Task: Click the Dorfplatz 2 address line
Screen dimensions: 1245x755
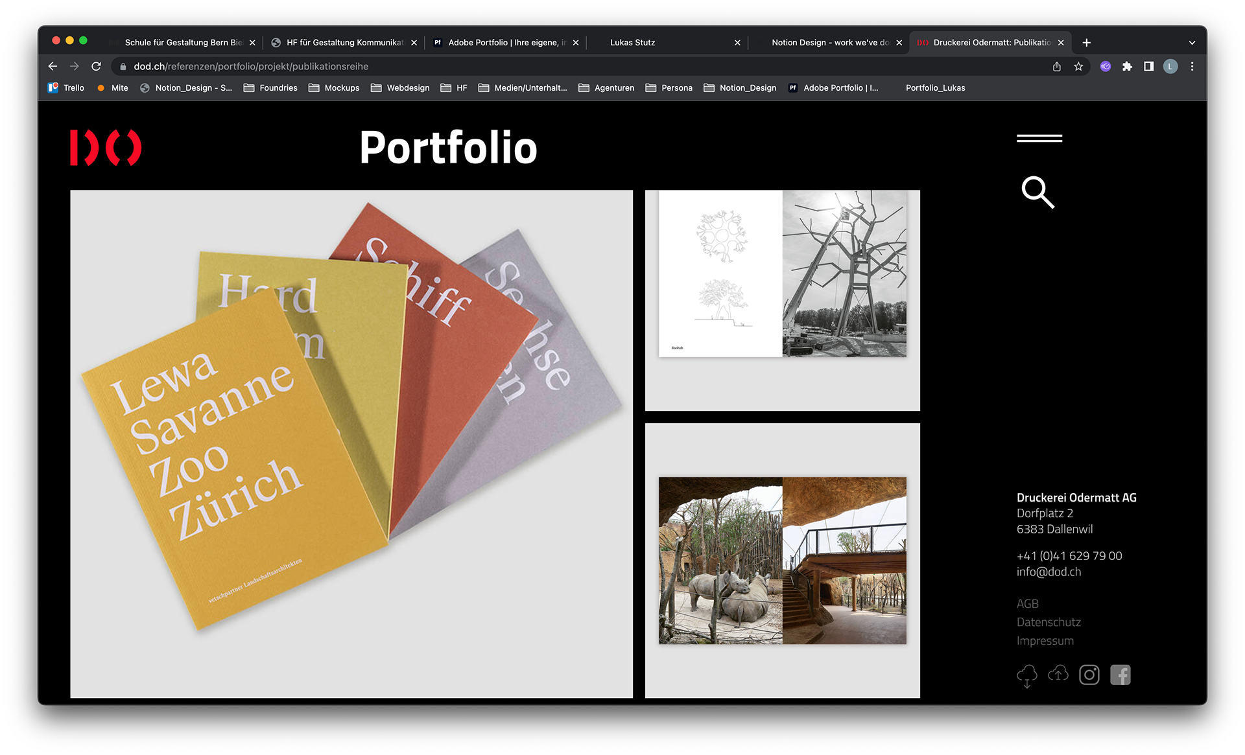Action: pos(1045,513)
